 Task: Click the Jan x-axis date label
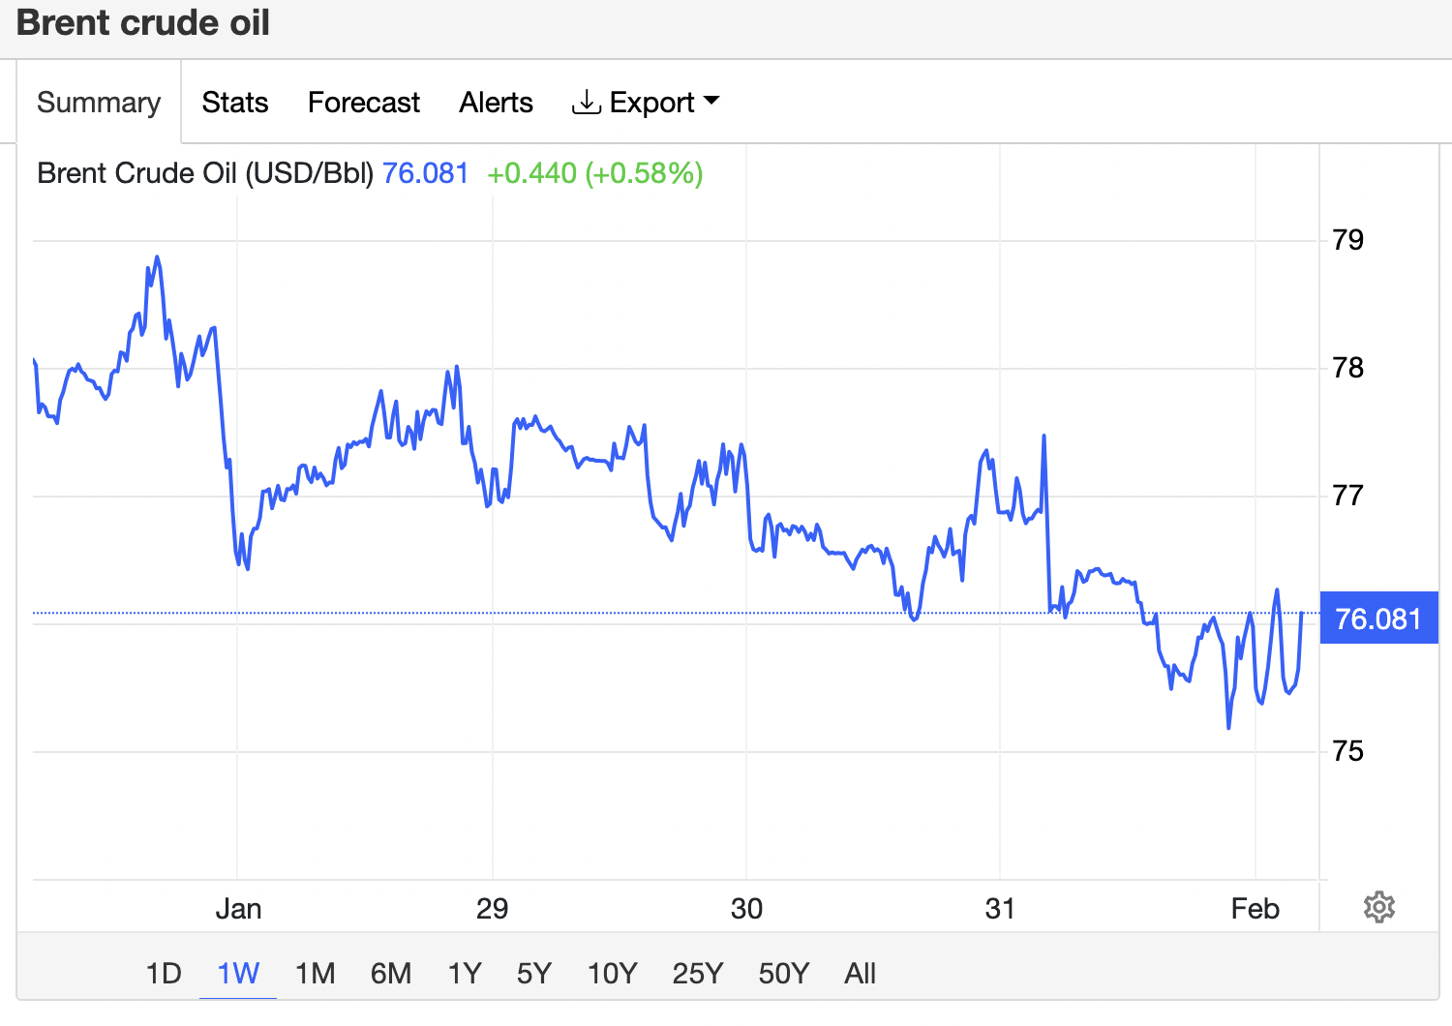click(238, 909)
